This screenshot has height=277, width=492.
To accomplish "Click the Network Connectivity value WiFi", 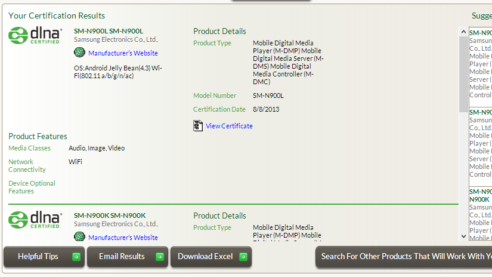I will click(x=75, y=162).
